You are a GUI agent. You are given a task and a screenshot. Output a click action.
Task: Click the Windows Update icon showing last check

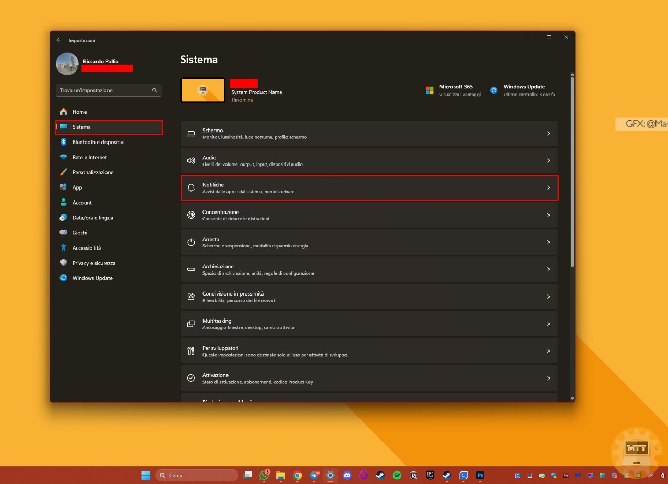493,90
